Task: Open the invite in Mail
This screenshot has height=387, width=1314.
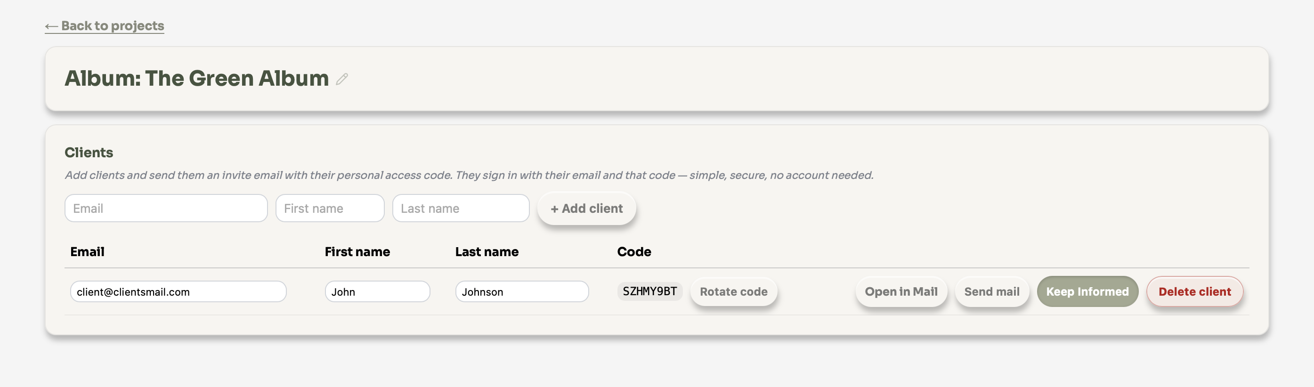Action: tap(900, 291)
